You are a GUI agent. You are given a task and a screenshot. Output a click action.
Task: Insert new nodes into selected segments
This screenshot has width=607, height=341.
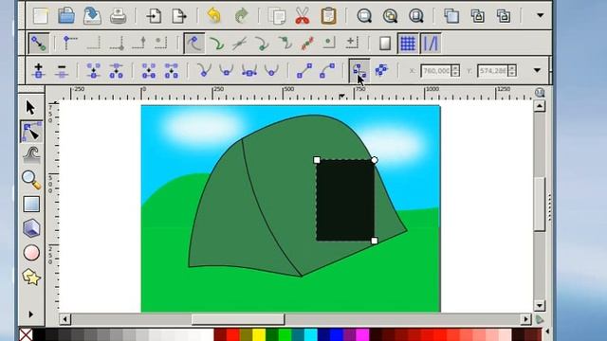pyautogui.click(x=38, y=71)
